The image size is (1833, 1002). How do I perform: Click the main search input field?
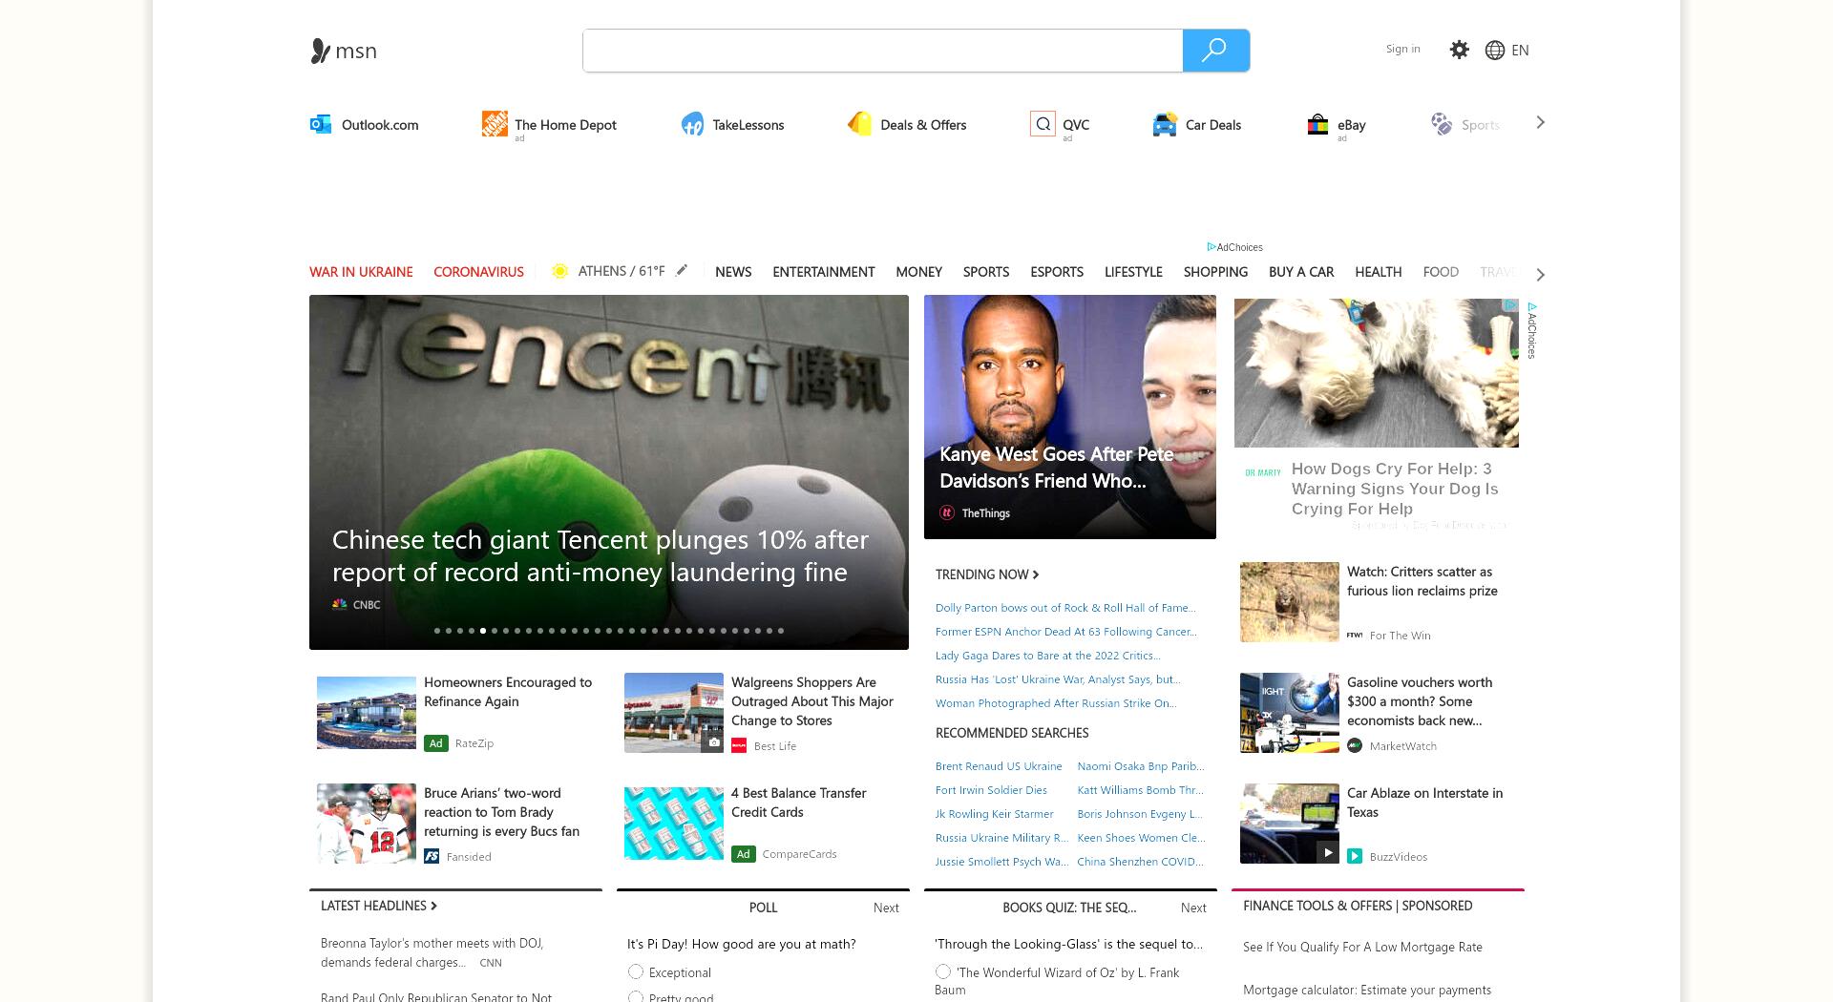pyautogui.click(x=883, y=51)
